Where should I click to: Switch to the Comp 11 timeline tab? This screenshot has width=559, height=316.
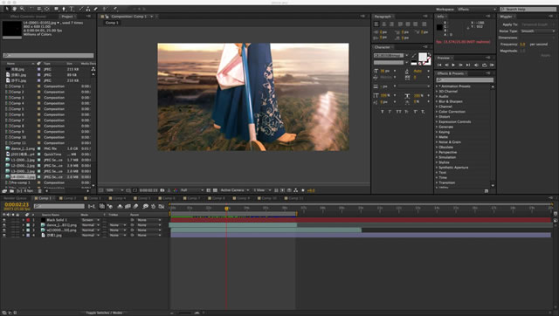coord(294,198)
